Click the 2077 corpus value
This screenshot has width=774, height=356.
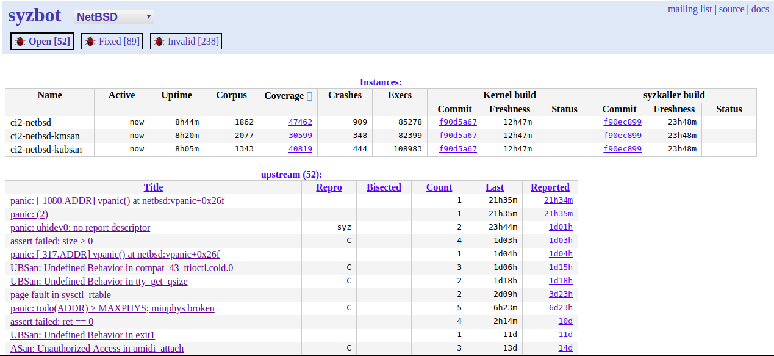[244, 136]
